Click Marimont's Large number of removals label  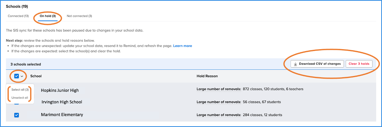[x=219, y=115]
